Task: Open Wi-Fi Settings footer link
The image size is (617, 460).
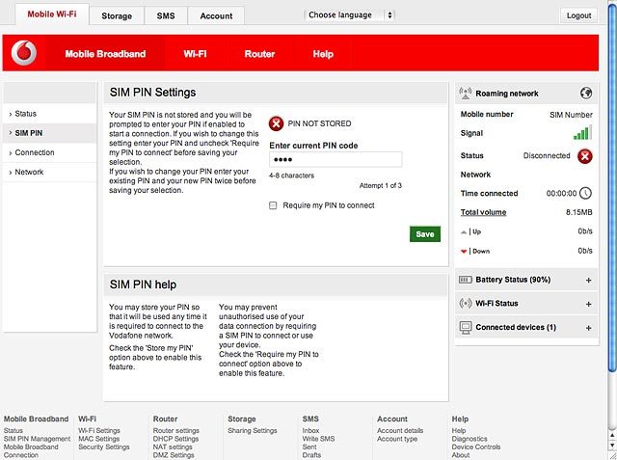Action: point(99,430)
